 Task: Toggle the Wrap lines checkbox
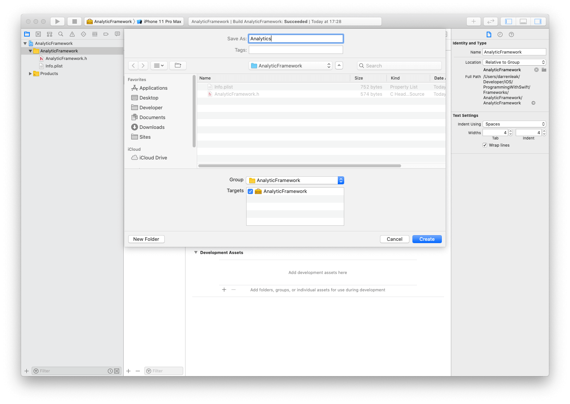coord(485,145)
